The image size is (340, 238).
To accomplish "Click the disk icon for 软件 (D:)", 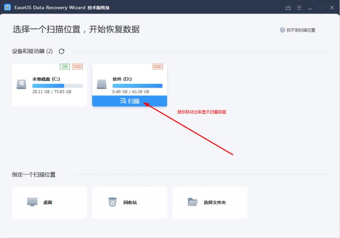I will pyautogui.click(x=102, y=85).
